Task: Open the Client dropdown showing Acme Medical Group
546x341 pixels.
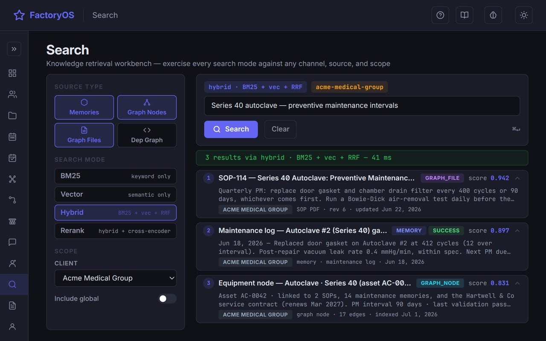Action: [116, 278]
